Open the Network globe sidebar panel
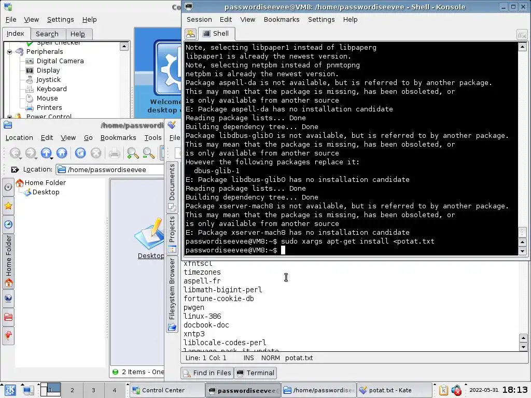This screenshot has width=531, height=398. click(x=8, y=298)
